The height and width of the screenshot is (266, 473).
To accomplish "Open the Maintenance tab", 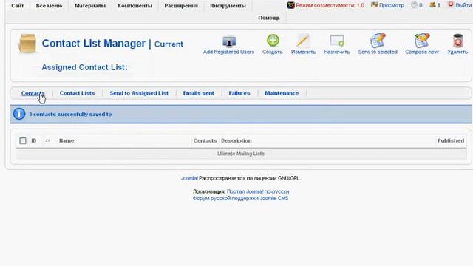I will coord(282,93).
